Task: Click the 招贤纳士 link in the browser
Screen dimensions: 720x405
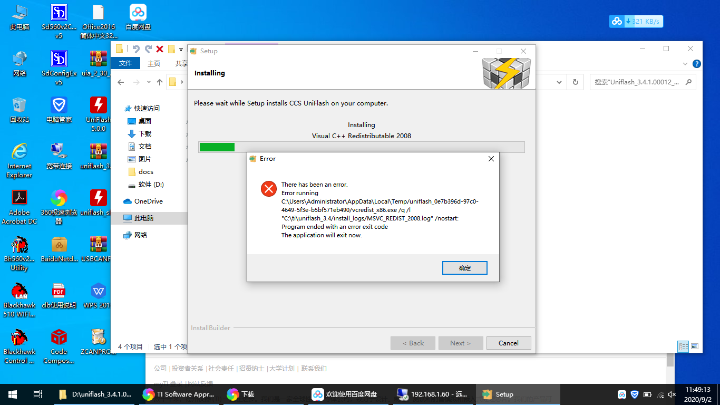Action: coord(251,369)
